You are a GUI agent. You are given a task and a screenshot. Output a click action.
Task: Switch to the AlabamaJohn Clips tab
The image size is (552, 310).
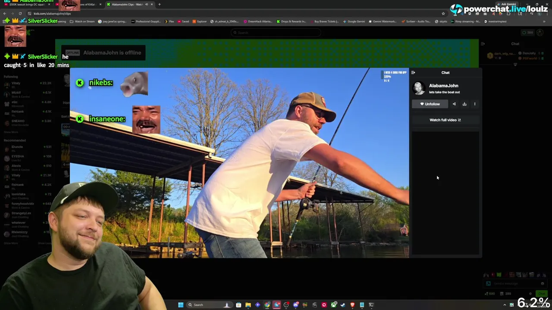point(129,4)
